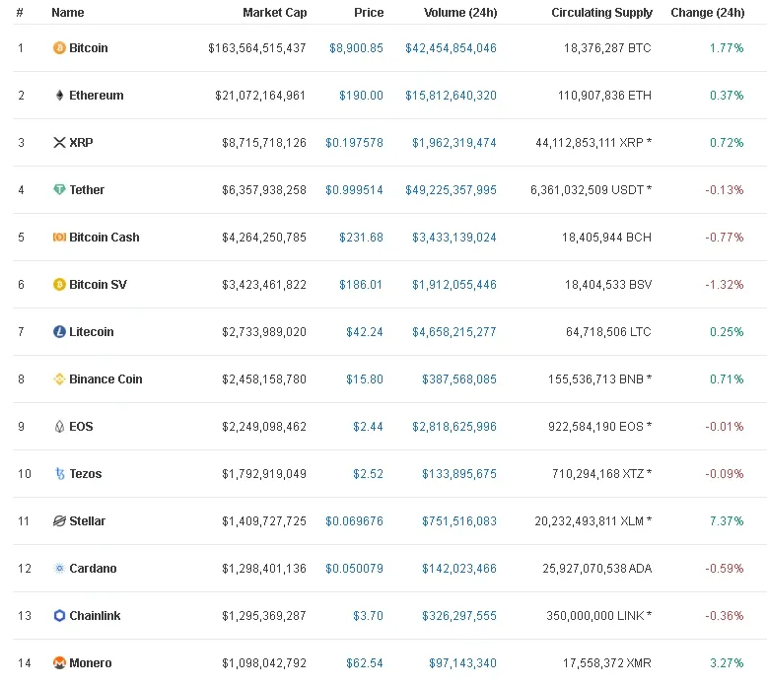Click EOS volume $2,818,625,996
Image resolution: width=767 pixels, height=686 pixels.
454,427
